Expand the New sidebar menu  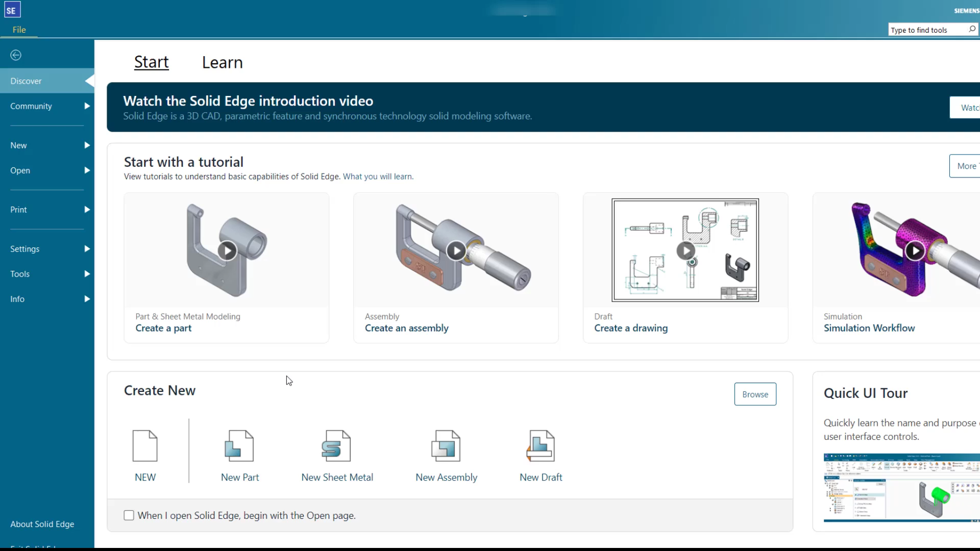click(x=18, y=145)
